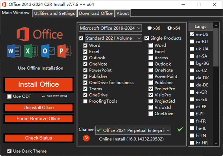Open the Download Office tab
This screenshot has width=223, height=156.
pos(96,13)
